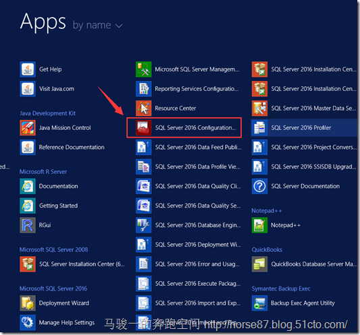Launch the Notepad++ app icon
The width and height of the screenshot is (360, 335).
click(x=259, y=225)
